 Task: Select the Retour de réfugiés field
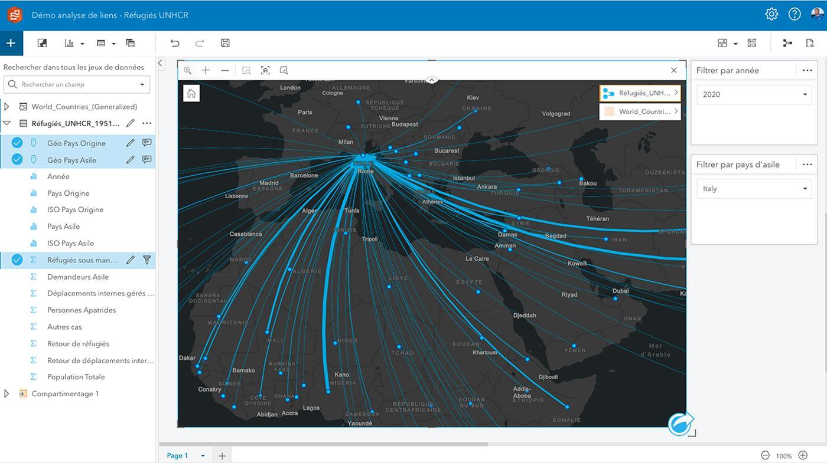(x=78, y=343)
